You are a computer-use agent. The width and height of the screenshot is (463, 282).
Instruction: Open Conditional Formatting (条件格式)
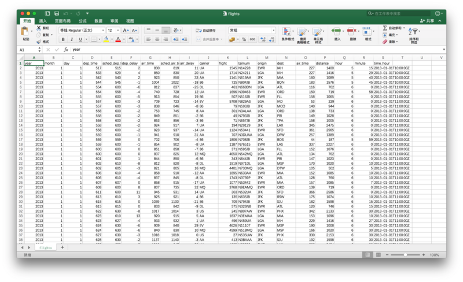(x=287, y=34)
